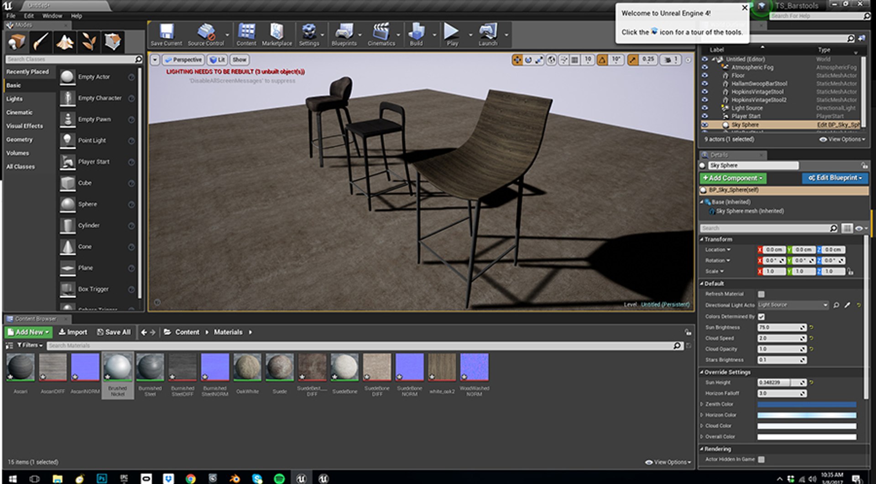The width and height of the screenshot is (876, 484).
Task: Click eyedropper pick actor icon
Action: click(x=847, y=305)
